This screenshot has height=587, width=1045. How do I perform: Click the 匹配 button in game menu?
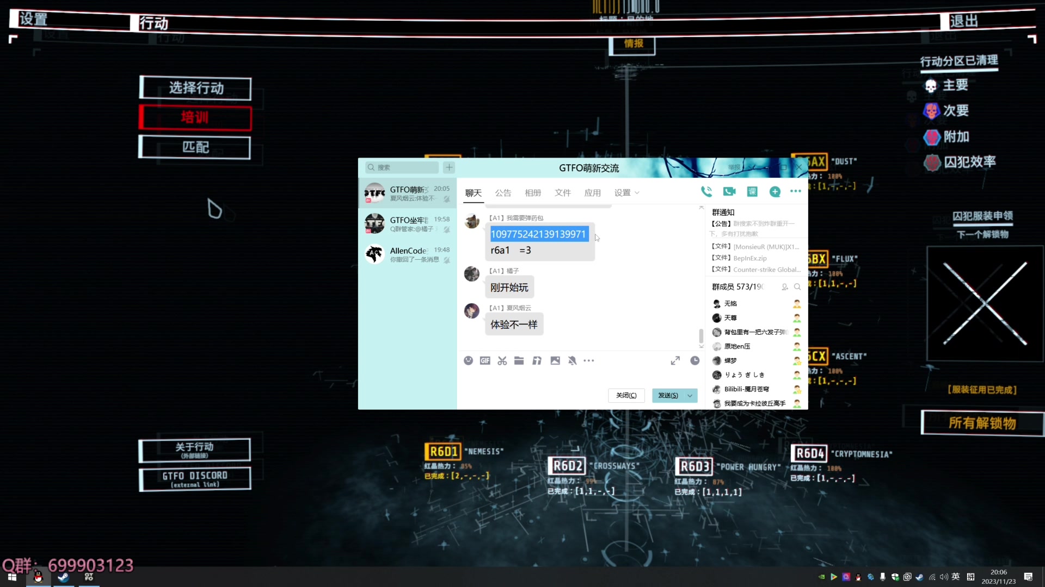tap(195, 147)
